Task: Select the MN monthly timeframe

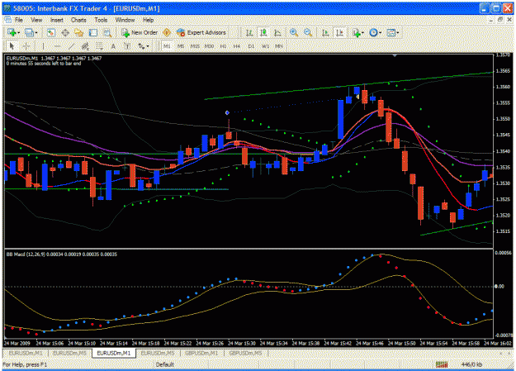Action: (279, 46)
